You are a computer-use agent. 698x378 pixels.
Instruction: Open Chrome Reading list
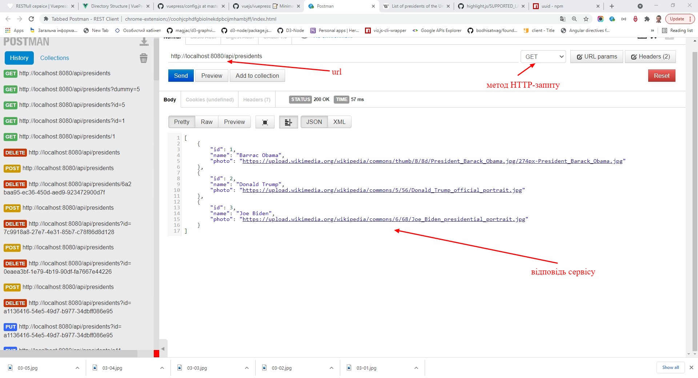[677, 31]
